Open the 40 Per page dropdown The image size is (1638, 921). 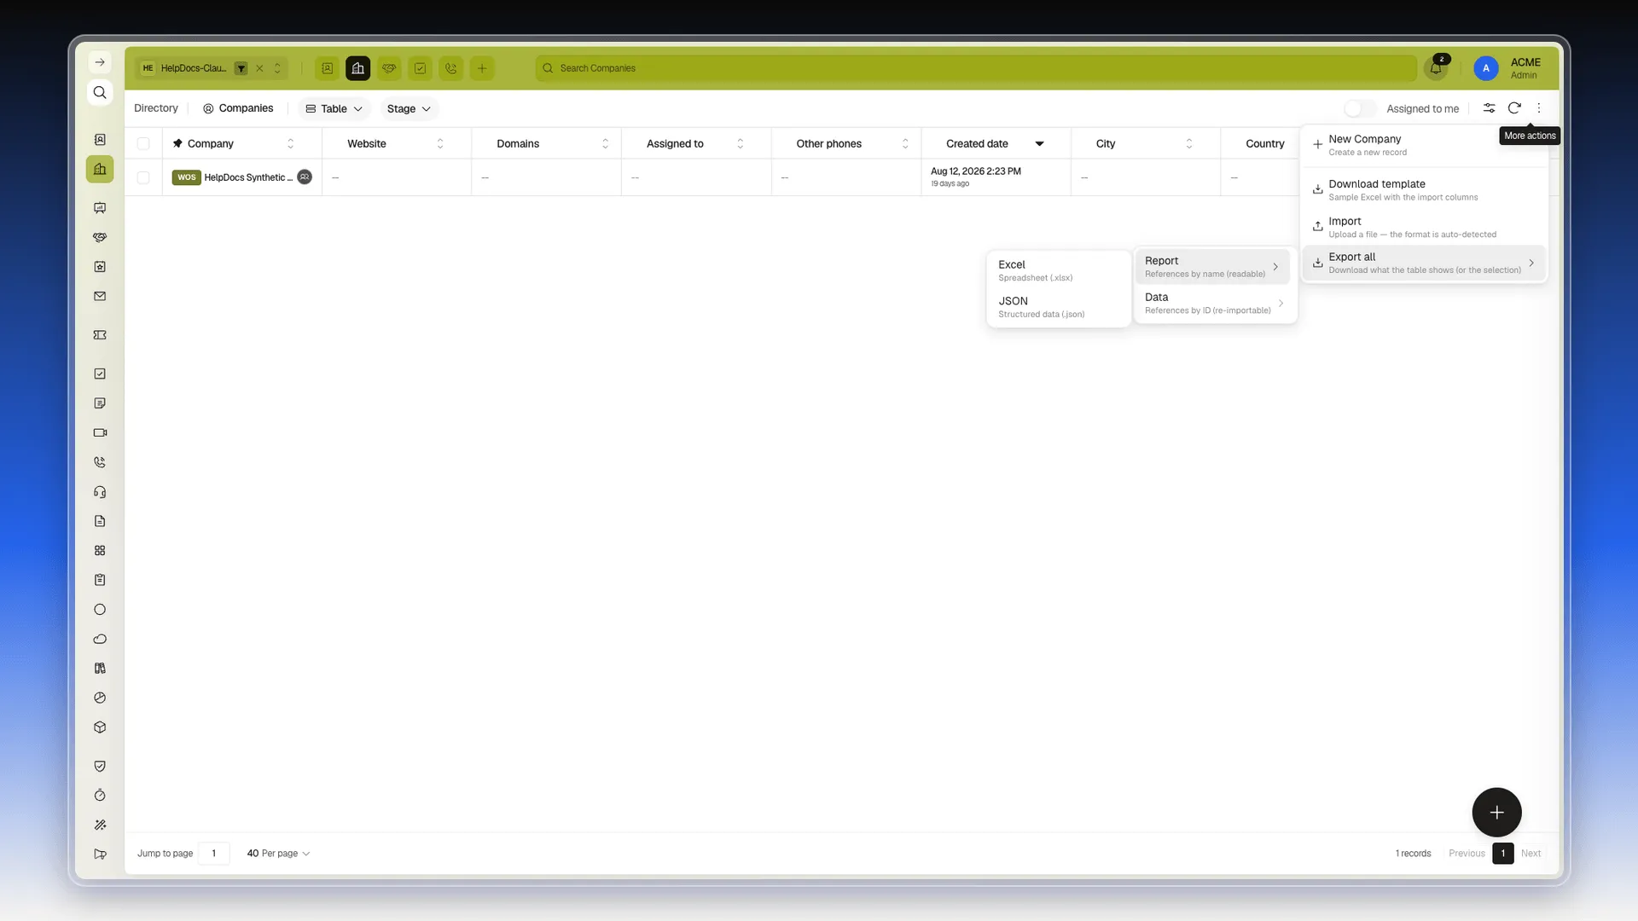coord(278,854)
